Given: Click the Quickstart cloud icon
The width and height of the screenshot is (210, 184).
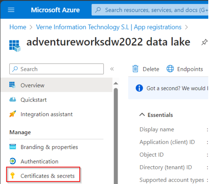Looking at the screenshot, I should [x=13, y=100].
